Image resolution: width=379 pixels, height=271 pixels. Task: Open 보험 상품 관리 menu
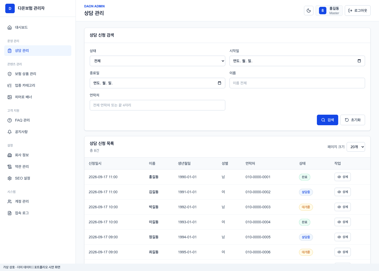[x=38, y=74]
